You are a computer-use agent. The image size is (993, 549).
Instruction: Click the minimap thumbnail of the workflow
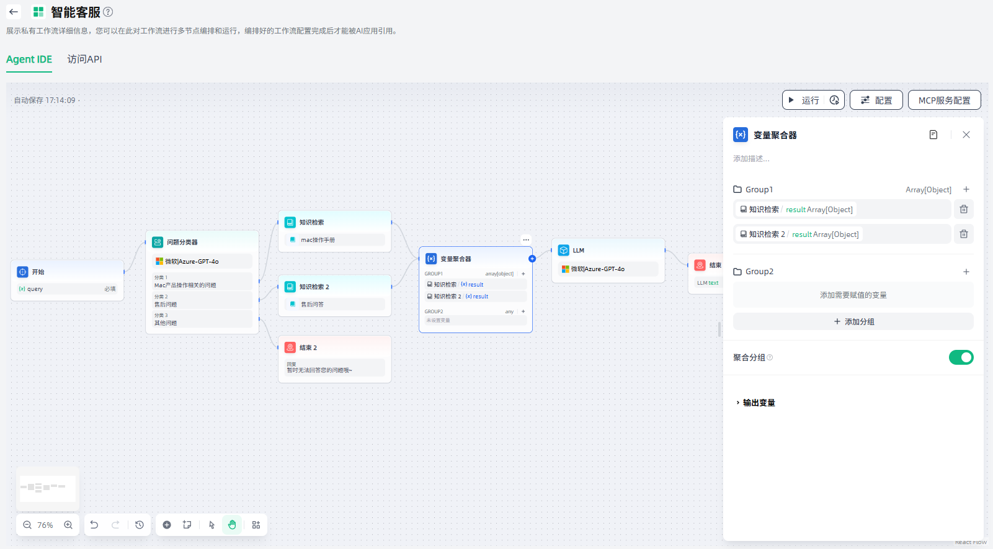coord(48,488)
